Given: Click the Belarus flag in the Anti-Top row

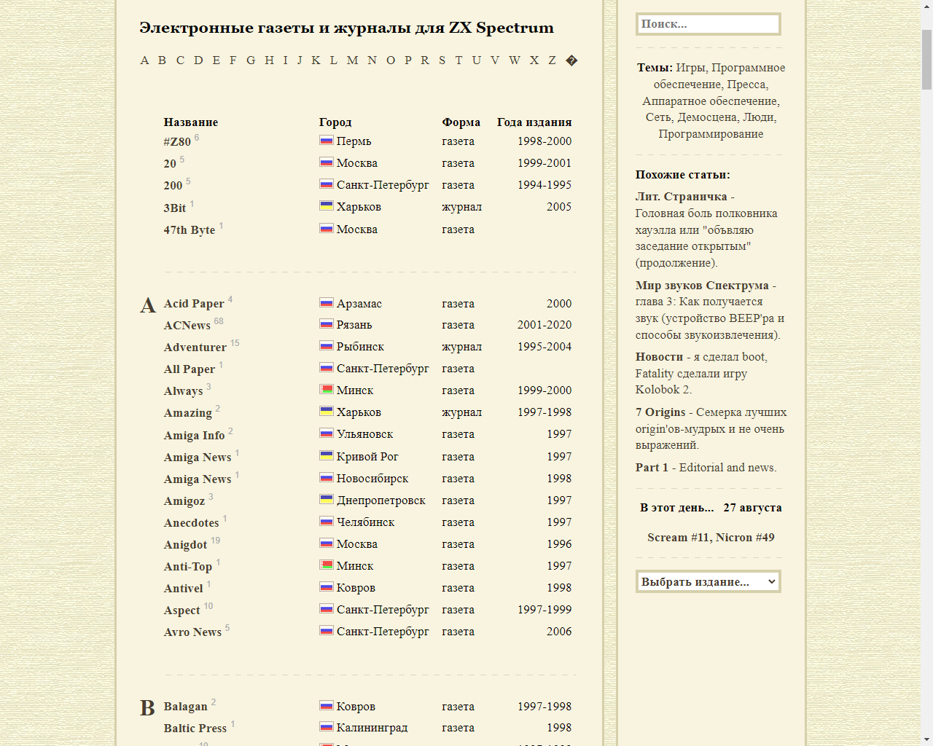Looking at the screenshot, I should pyautogui.click(x=327, y=565).
